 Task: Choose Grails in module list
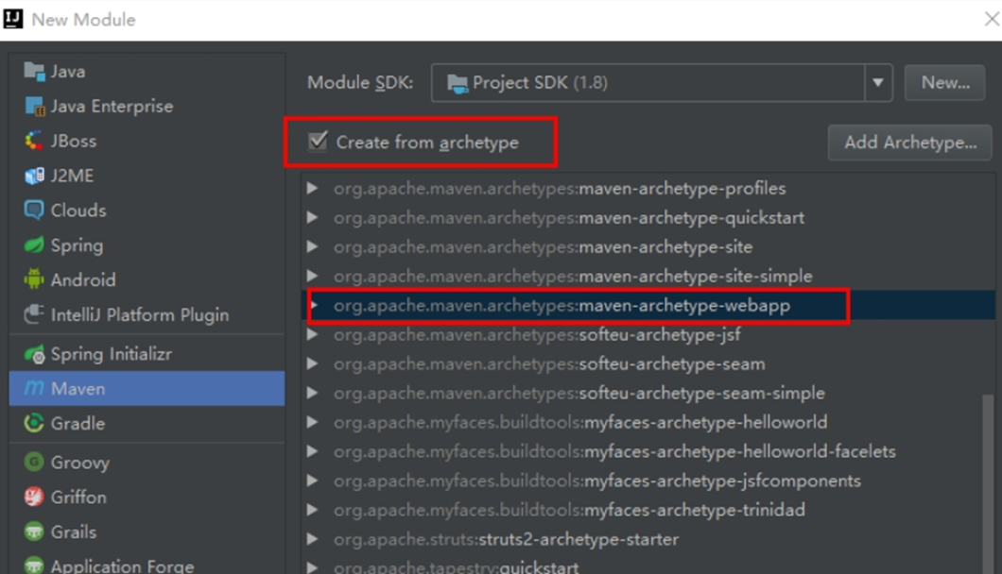click(x=147, y=532)
